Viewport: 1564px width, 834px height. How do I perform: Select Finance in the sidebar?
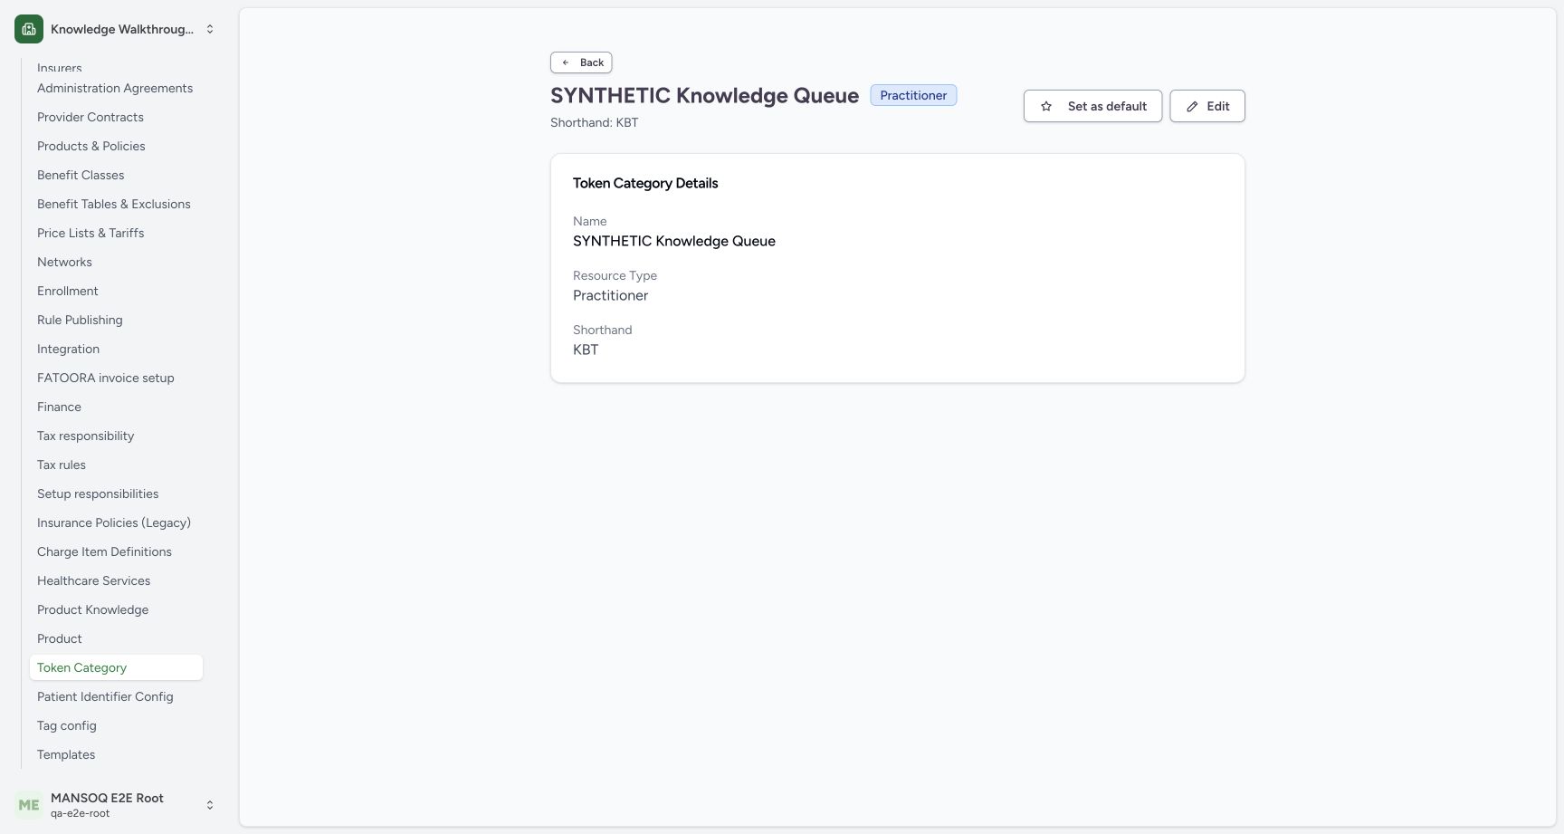point(59,407)
